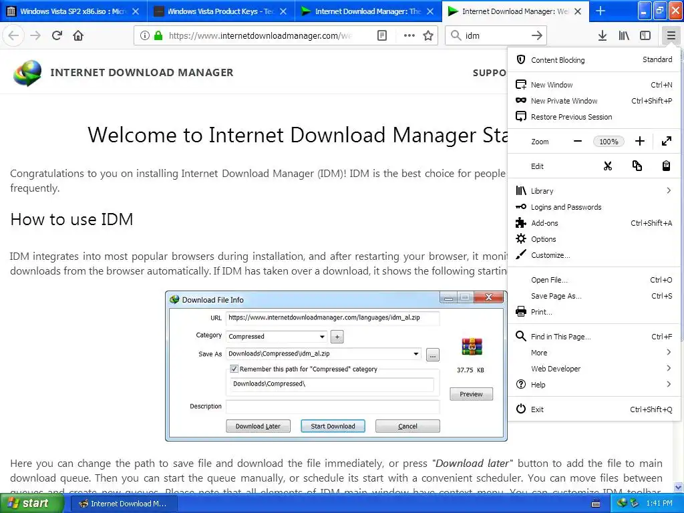Expand the More submenu

[x=594, y=353]
